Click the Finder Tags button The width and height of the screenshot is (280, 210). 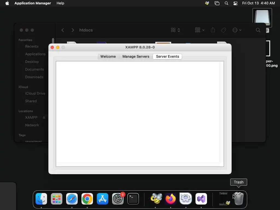click(x=224, y=30)
